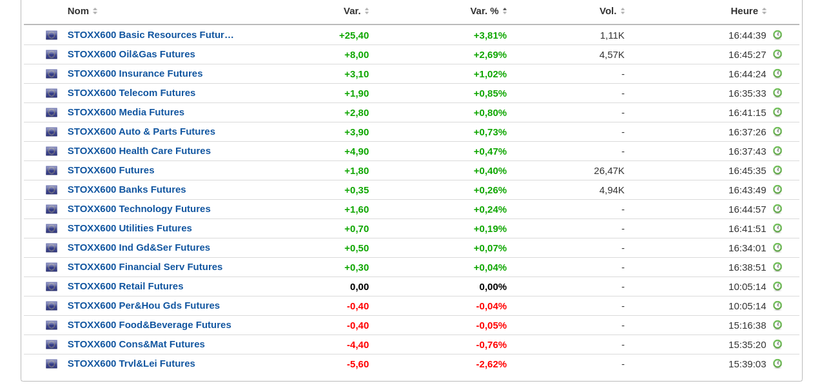
Task: Select STOXX600 Food&Beverage Futures link
Action: click(x=149, y=325)
